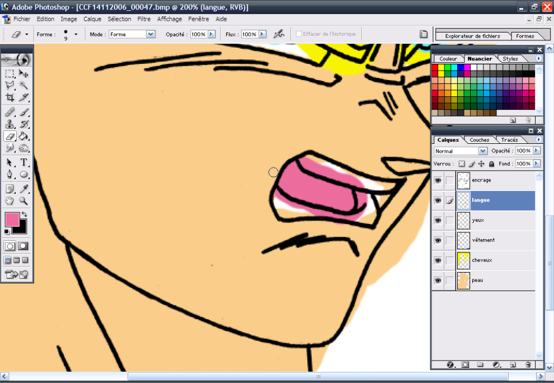Screen dimensions: 554x383
Task: Open the eraser Opacité slider arrow
Action: click(x=212, y=34)
